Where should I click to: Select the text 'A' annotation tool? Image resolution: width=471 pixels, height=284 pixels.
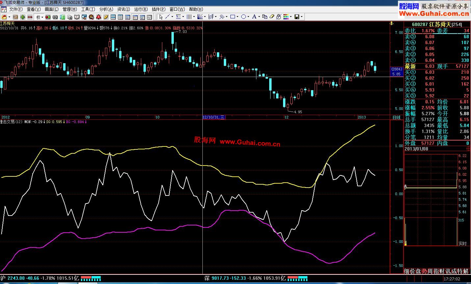pos(254,17)
